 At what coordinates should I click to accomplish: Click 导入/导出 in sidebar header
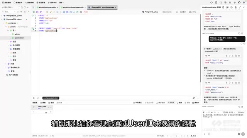(8, 7)
